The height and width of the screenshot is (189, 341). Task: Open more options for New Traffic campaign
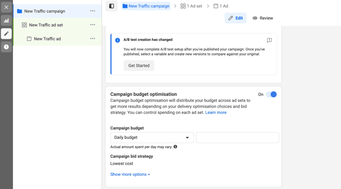[93, 11]
